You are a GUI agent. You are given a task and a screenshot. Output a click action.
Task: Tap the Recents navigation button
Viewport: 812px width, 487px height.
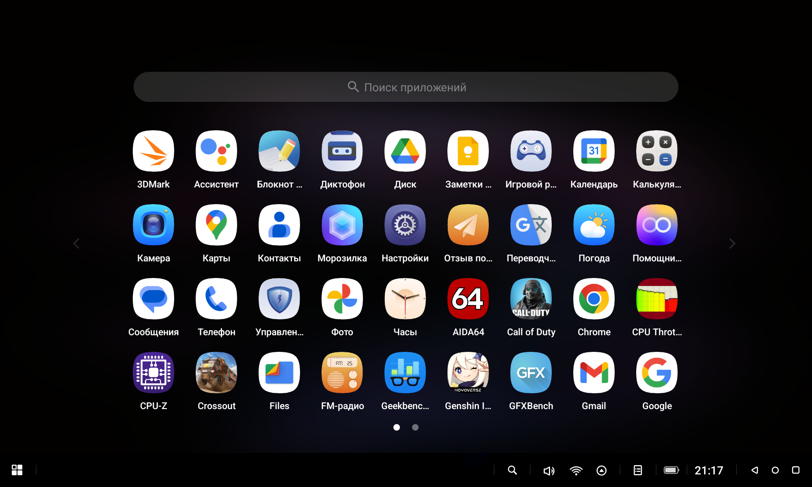pos(796,470)
